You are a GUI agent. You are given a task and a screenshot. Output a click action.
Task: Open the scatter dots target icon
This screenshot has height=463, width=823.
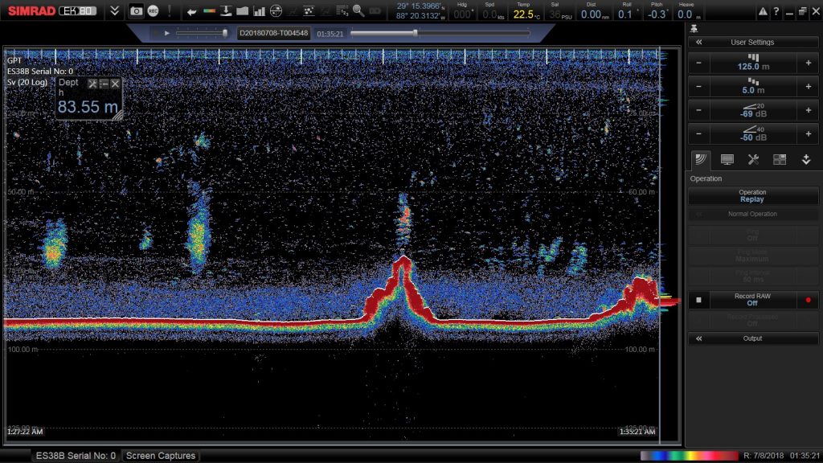(309, 11)
